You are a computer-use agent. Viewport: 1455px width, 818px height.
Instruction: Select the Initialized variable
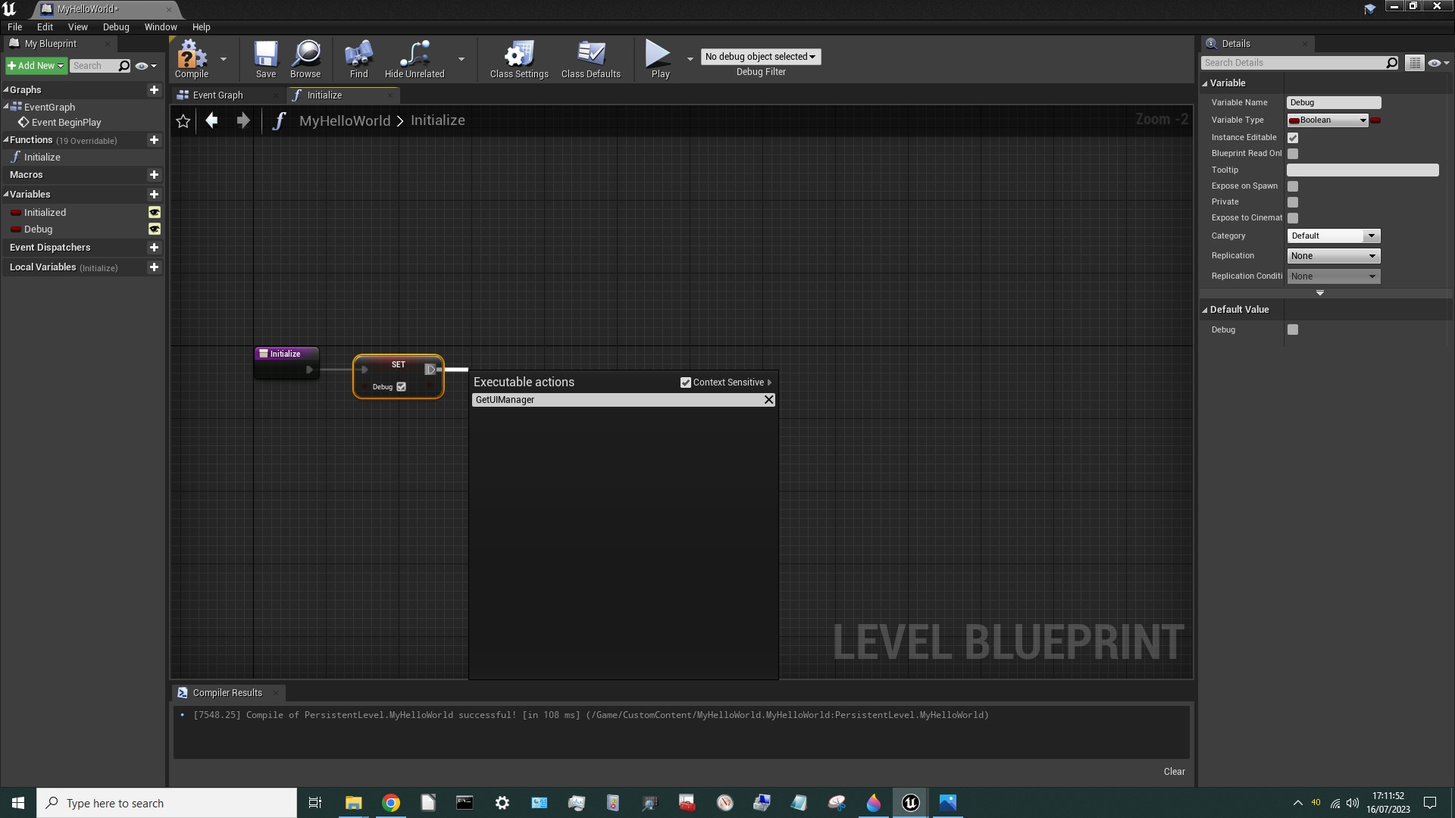coord(45,213)
